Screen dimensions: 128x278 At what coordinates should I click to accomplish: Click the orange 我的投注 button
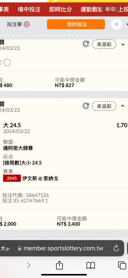(x=76, y=24)
